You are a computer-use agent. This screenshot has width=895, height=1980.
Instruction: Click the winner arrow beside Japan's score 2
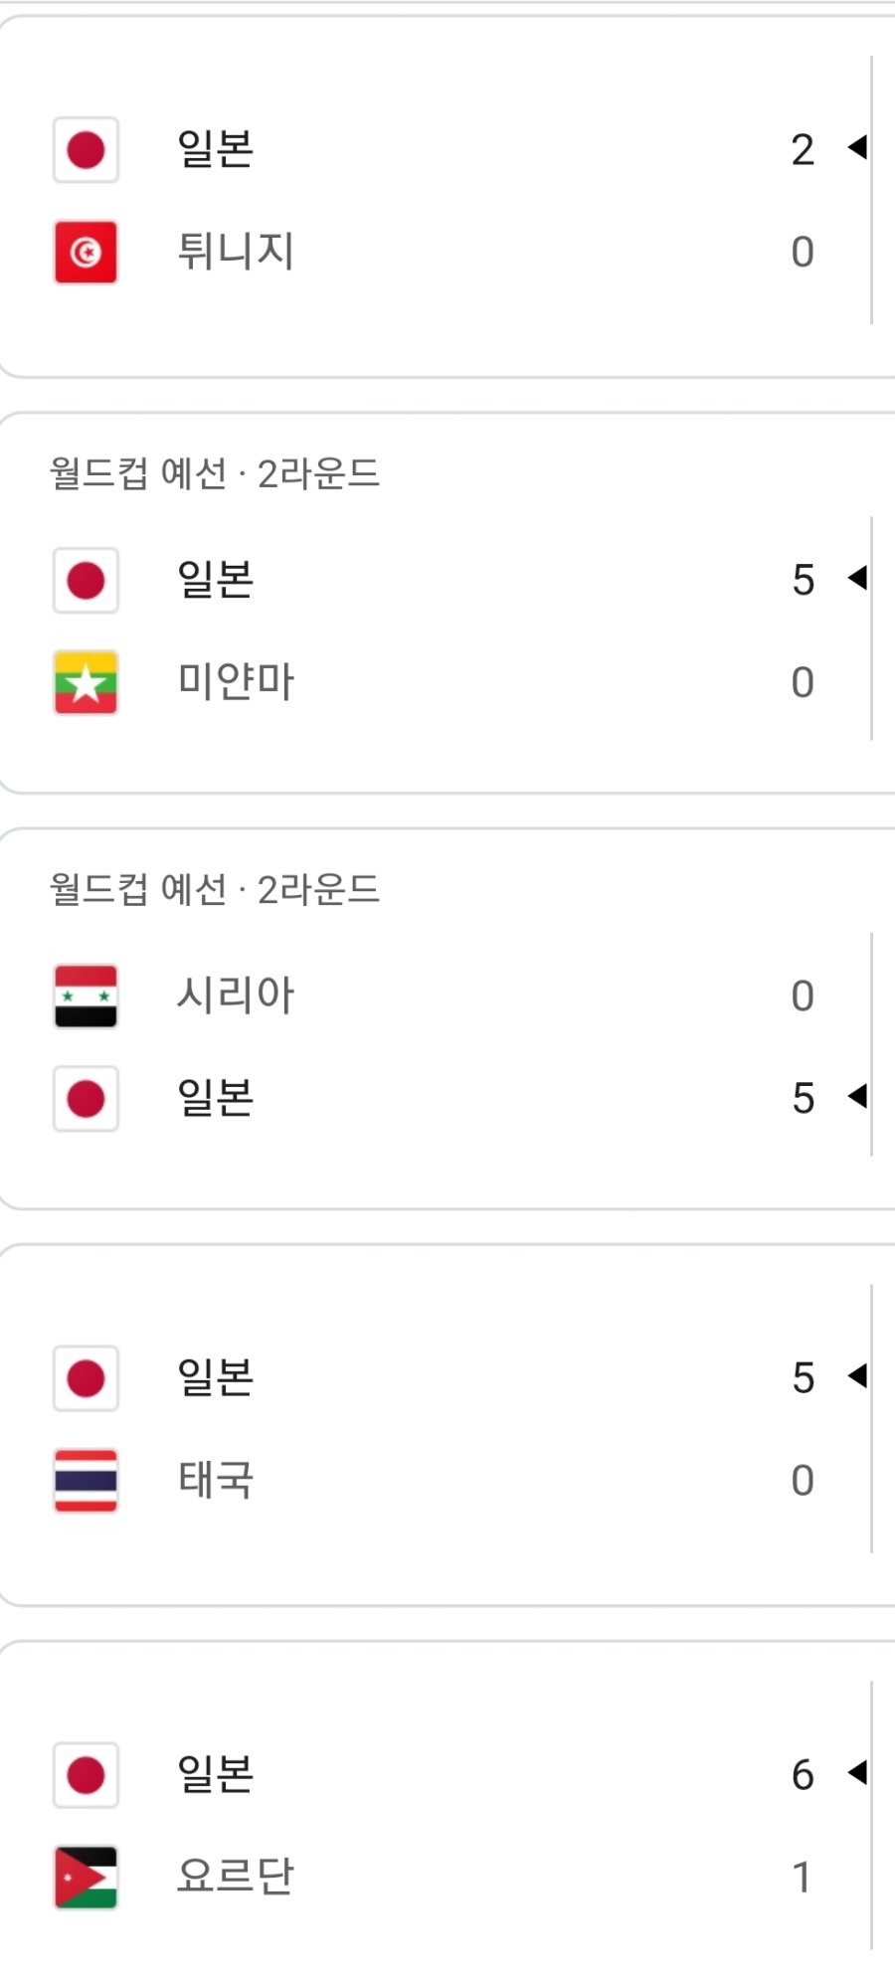[857, 147]
